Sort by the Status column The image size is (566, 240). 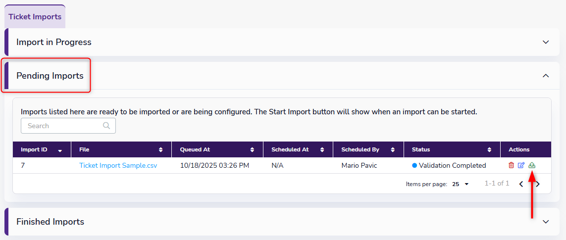(x=489, y=149)
